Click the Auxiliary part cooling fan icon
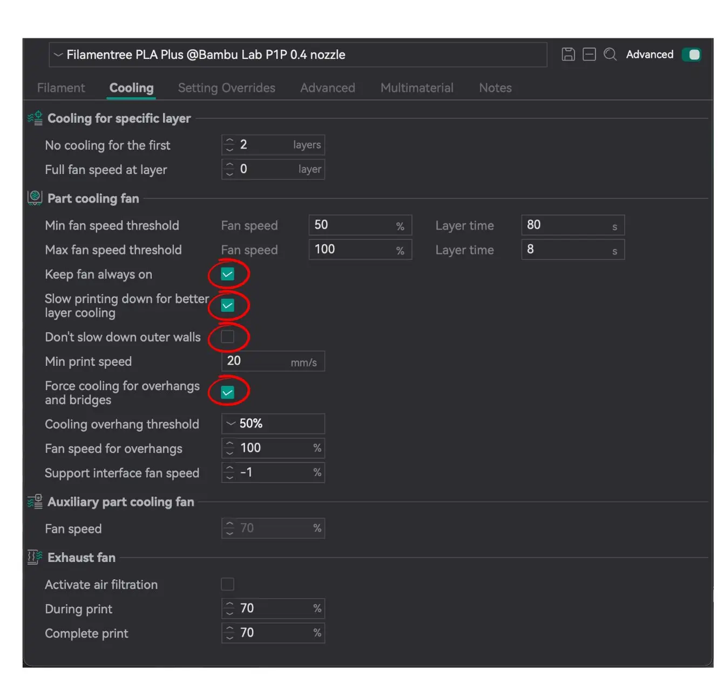The height and width of the screenshot is (696, 724). click(x=35, y=502)
